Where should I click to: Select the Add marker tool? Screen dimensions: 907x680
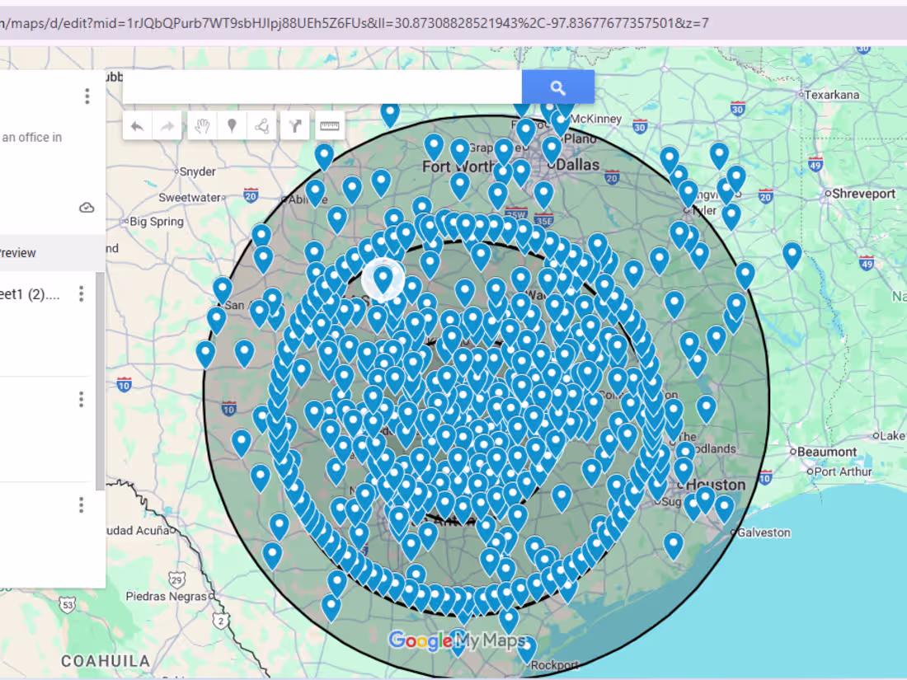coord(232,126)
